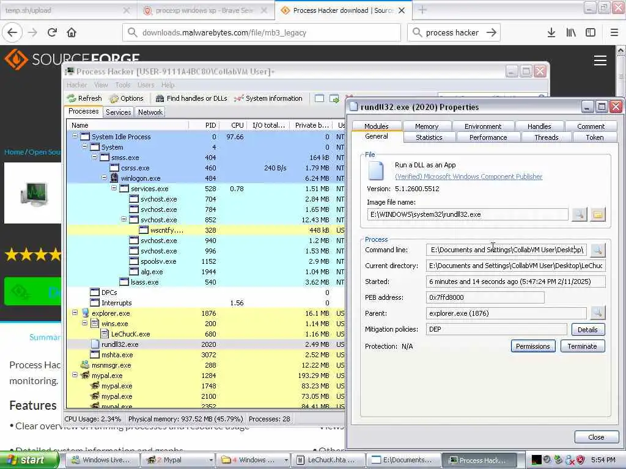
Task: Collapse the parent mypal.exe node
Action: [x=75, y=375]
